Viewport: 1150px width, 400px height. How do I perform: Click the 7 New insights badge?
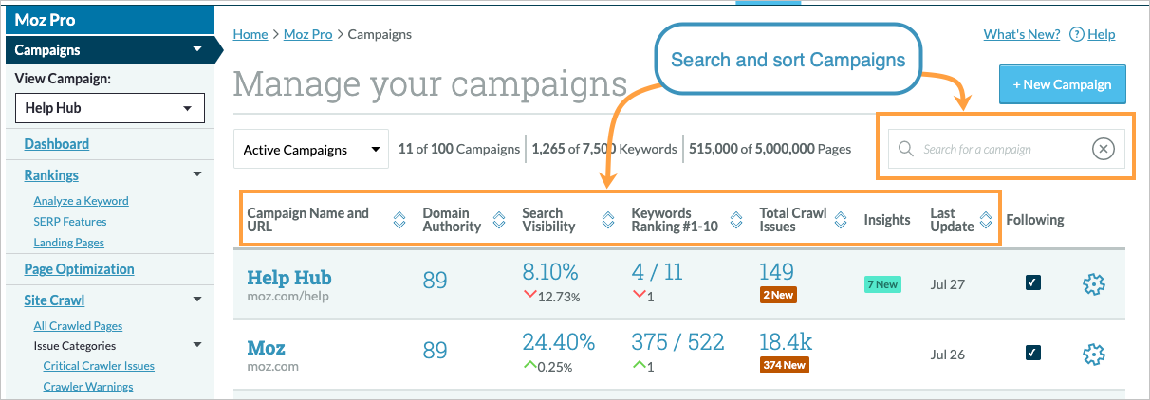881,284
